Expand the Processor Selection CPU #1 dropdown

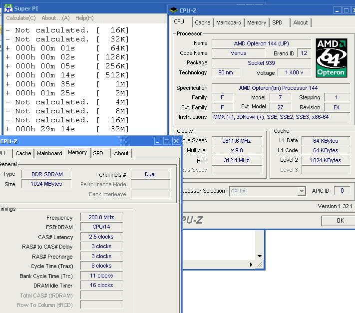tap(302, 191)
